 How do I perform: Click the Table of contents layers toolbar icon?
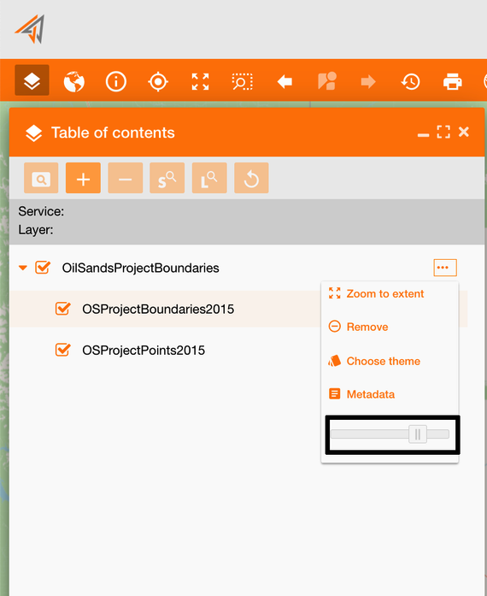(x=32, y=80)
